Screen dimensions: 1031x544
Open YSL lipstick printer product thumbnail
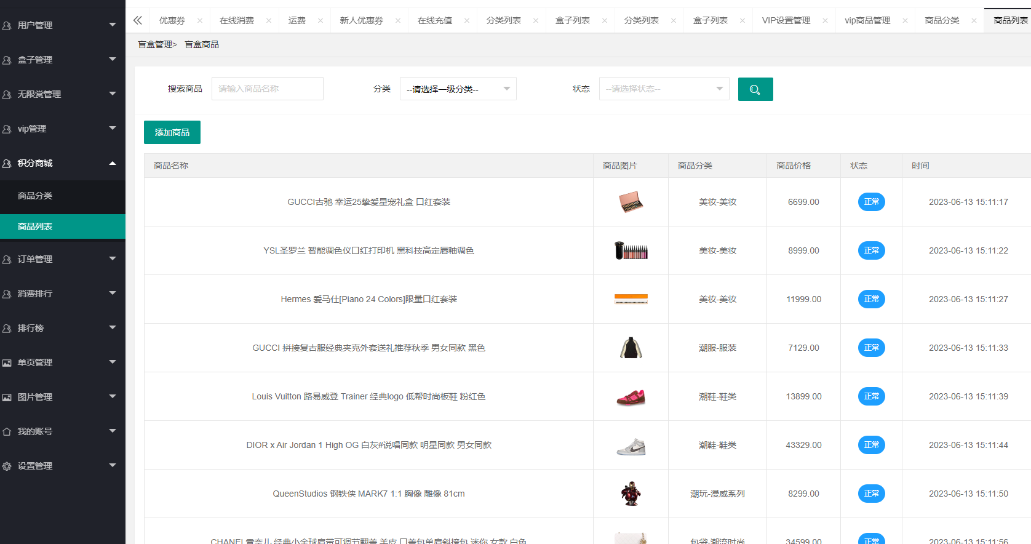631,250
